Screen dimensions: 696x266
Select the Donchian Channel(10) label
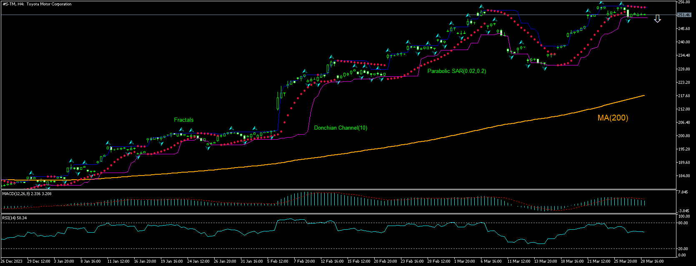pyautogui.click(x=340, y=128)
